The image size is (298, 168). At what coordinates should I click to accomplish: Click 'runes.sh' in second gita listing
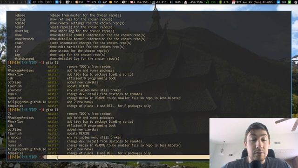(14, 145)
